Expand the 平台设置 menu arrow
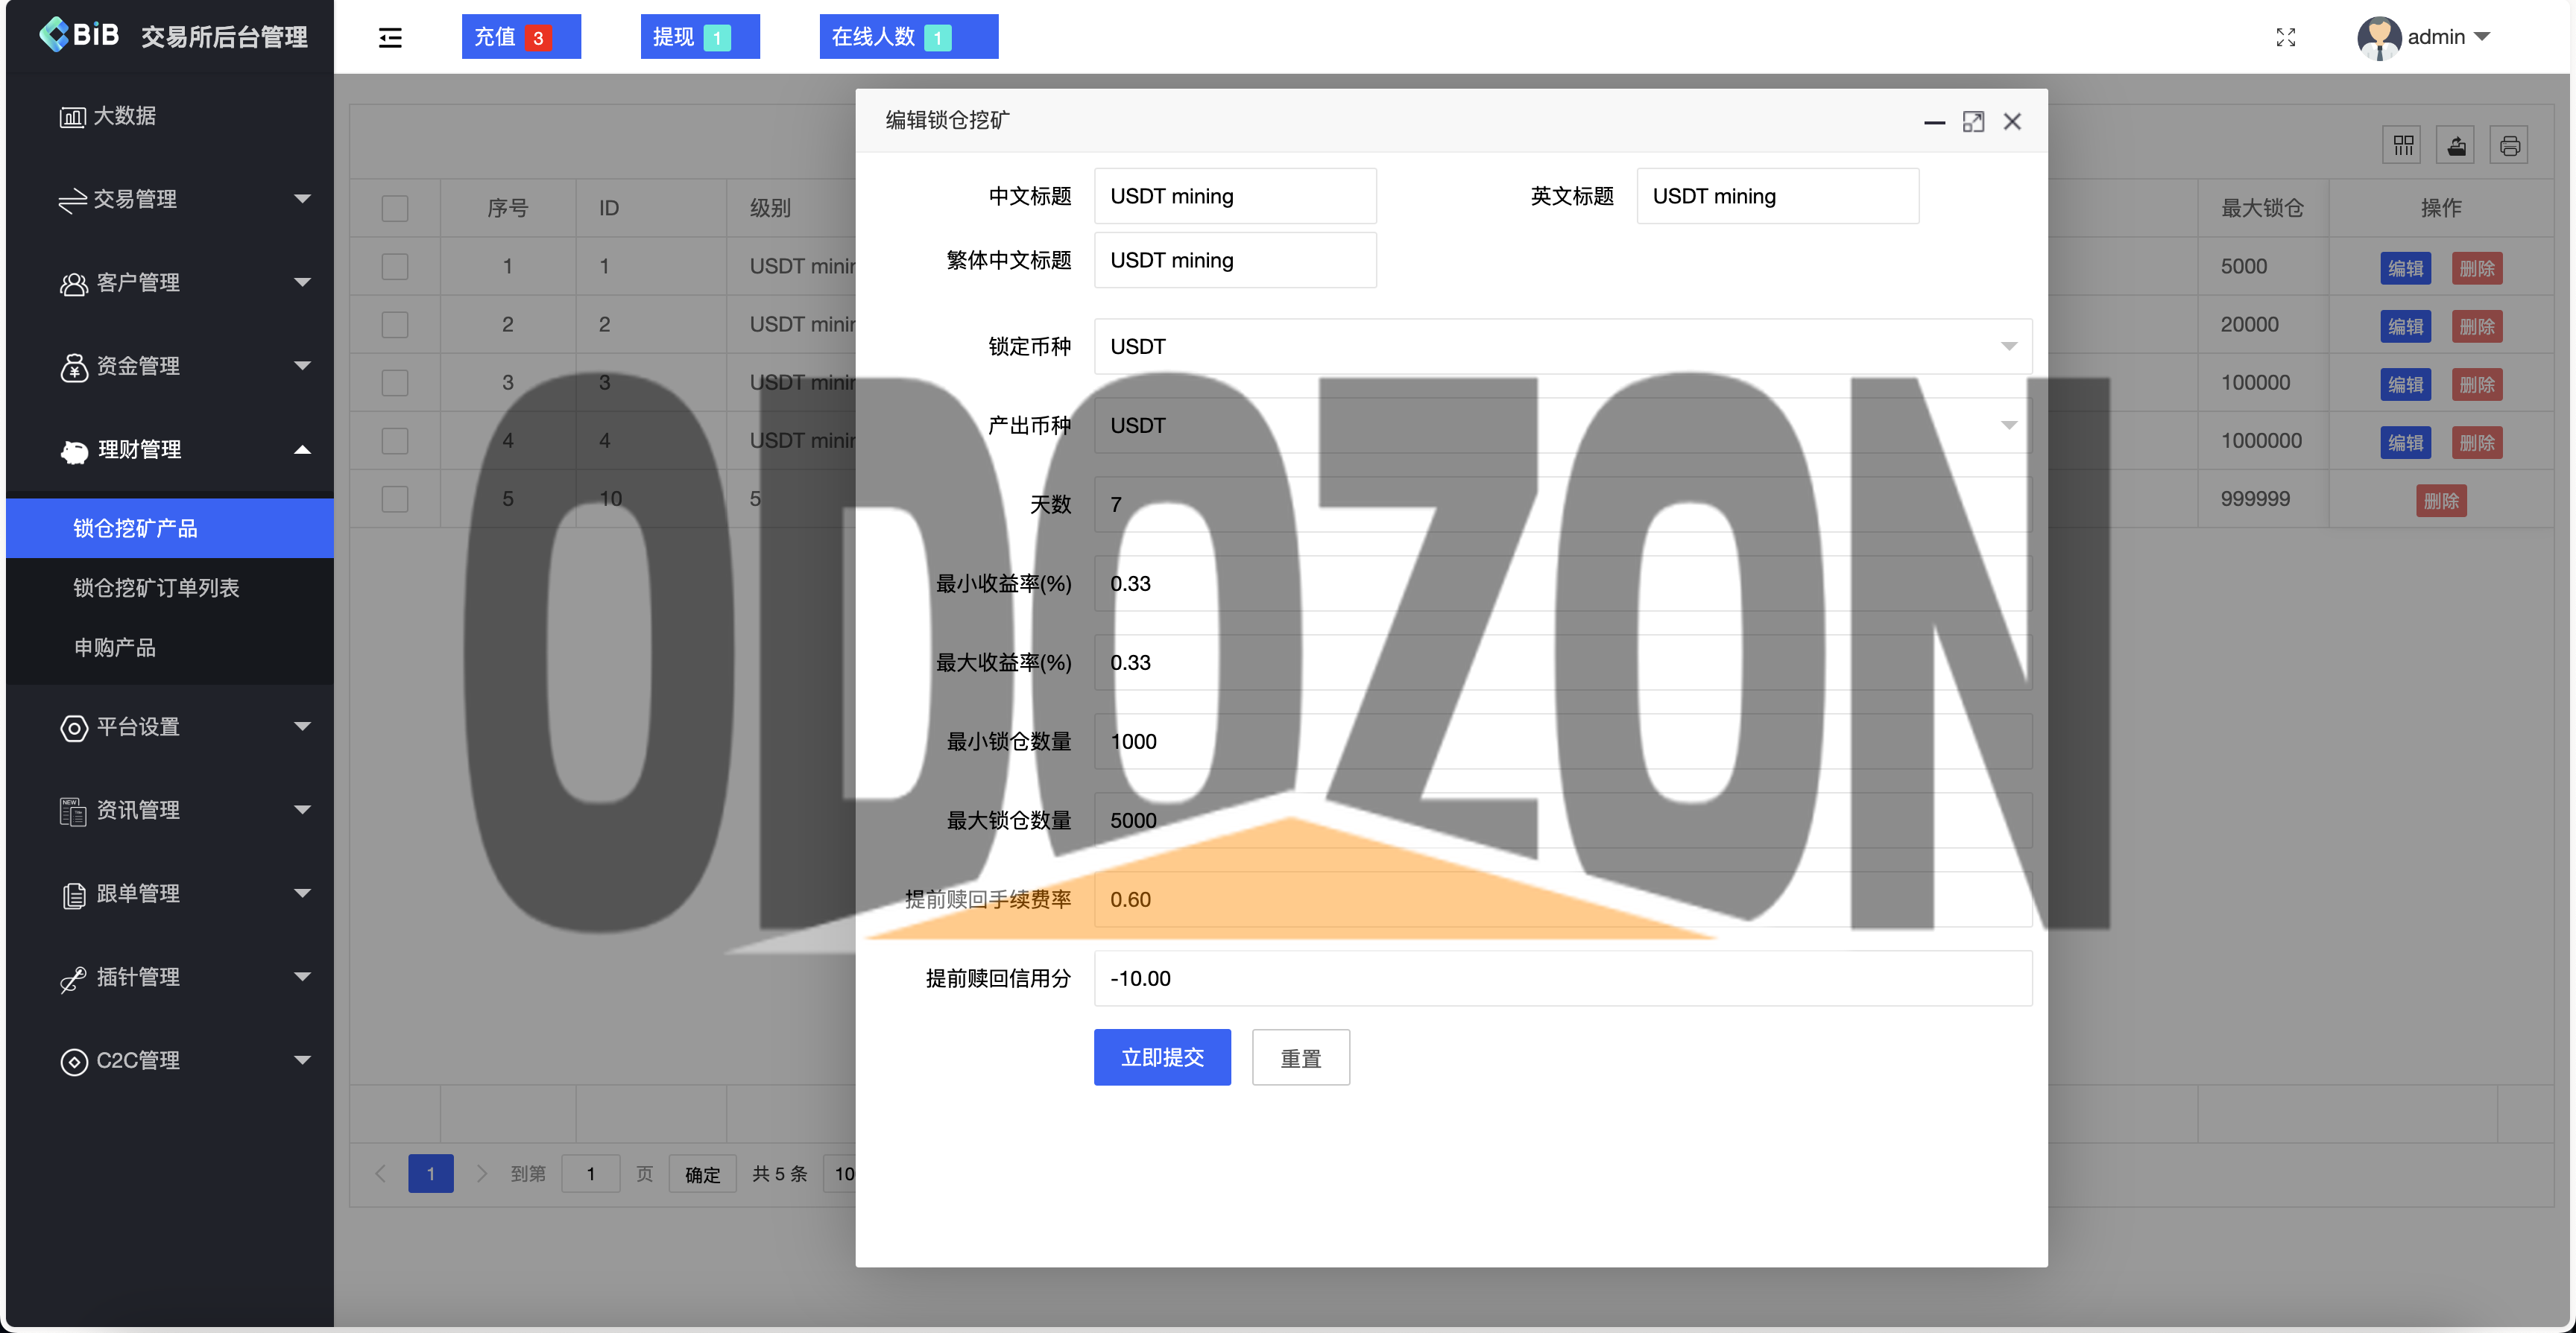The image size is (2576, 1333). click(302, 726)
